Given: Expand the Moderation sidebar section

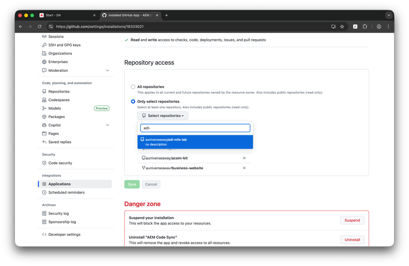Looking at the screenshot, I should point(107,71).
